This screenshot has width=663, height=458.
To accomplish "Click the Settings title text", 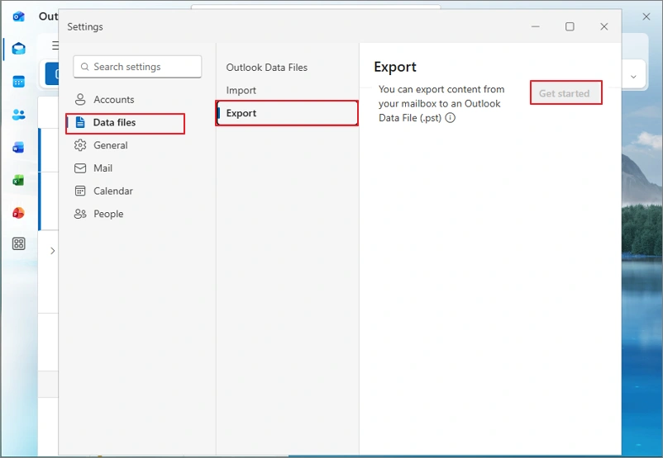I will (85, 26).
